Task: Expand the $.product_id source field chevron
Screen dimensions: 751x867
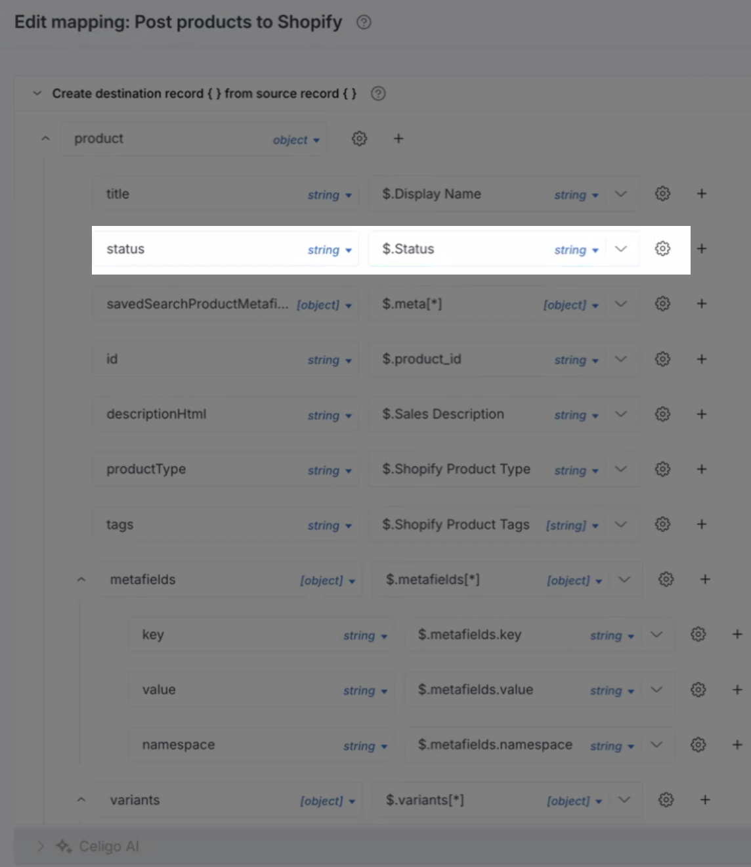Action: click(621, 359)
